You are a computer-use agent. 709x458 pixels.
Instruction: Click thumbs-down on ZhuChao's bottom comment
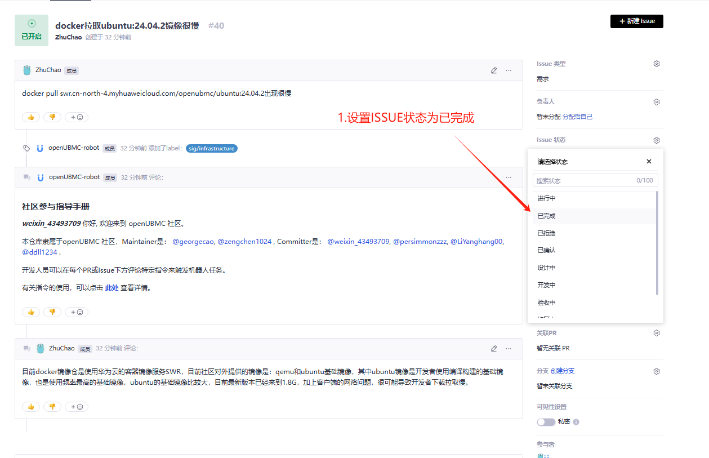click(52, 406)
